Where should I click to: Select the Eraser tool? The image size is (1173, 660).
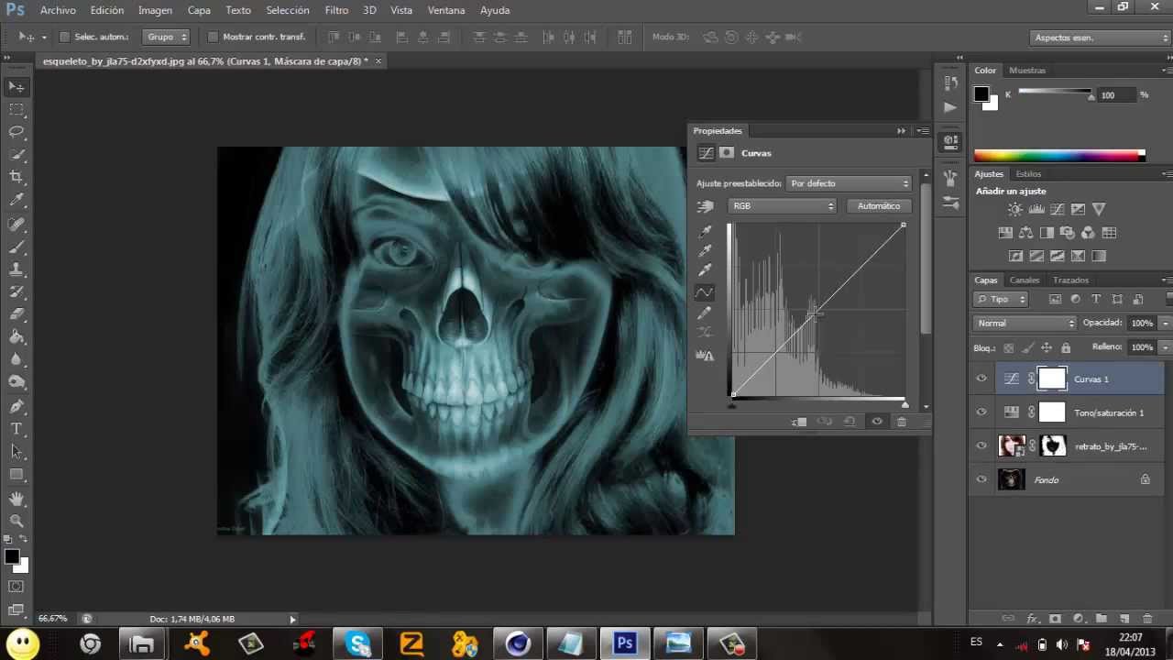pos(16,314)
